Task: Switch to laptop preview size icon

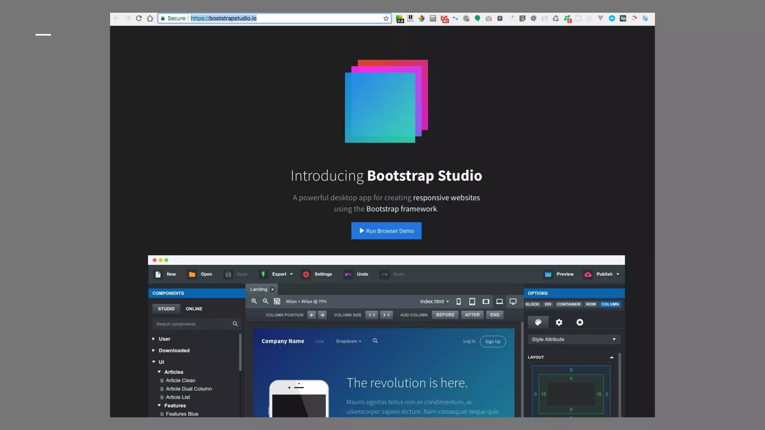Action: (499, 302)
